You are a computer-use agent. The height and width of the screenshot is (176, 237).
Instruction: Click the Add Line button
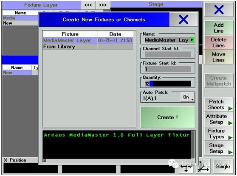tap(219, 28)
